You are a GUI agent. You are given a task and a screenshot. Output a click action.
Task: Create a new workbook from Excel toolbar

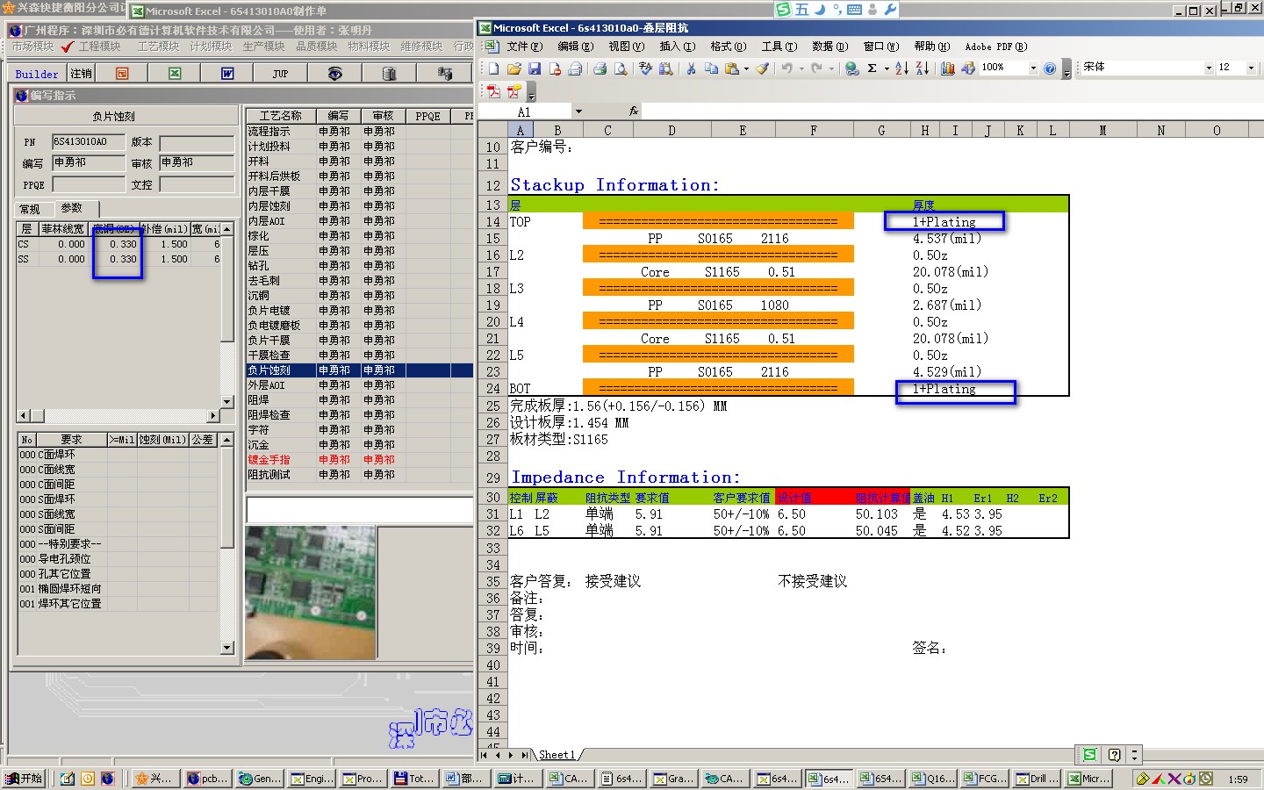click(493, 68)
